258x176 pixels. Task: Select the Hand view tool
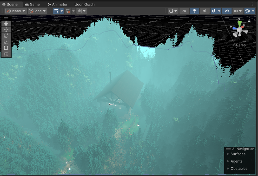[x=6, y=24]
